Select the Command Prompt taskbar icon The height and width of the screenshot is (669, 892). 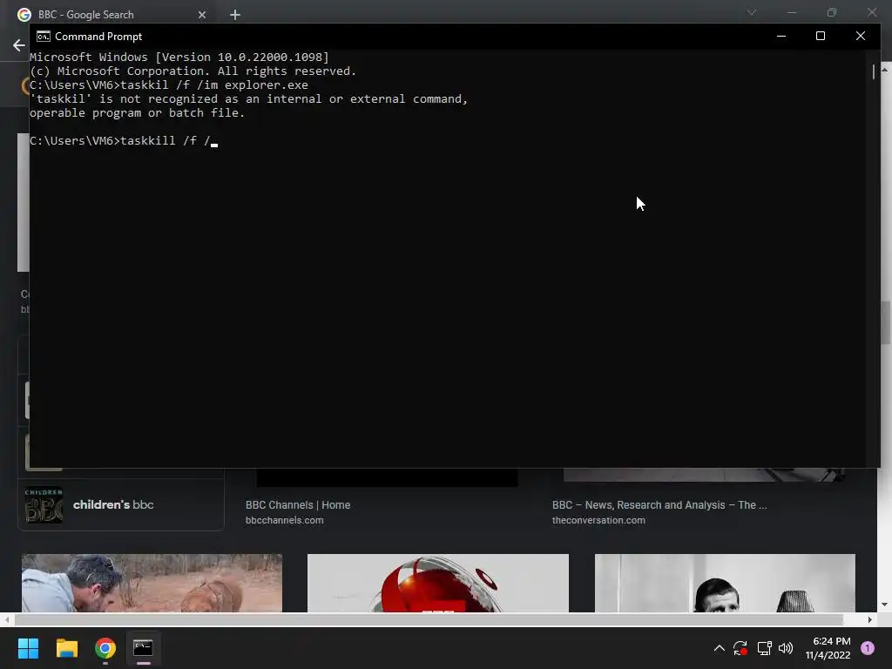pyautogui.click(x=144, y=648)
